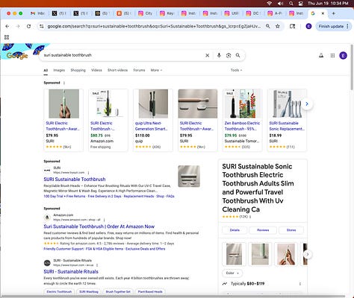The width and height of the screenshot is (354, 298).
Task: Select the Videos search filter
Action: [96, 70]
